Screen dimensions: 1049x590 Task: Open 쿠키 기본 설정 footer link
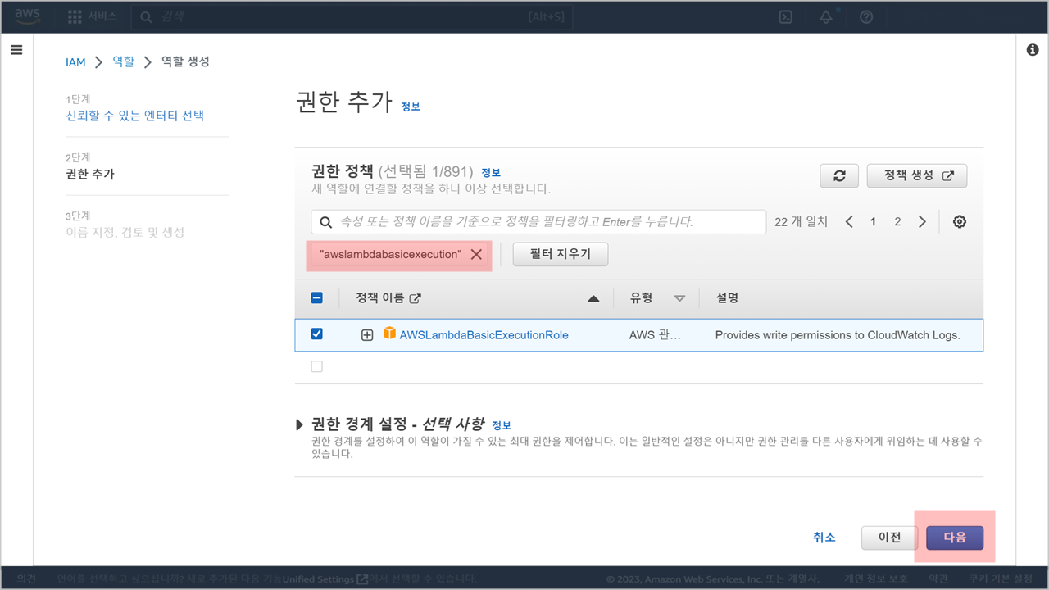pyautogui.click(x=1000, y=579)
